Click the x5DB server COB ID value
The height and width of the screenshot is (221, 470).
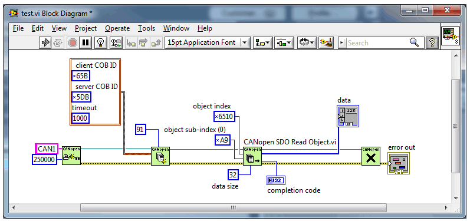(81, 97)
